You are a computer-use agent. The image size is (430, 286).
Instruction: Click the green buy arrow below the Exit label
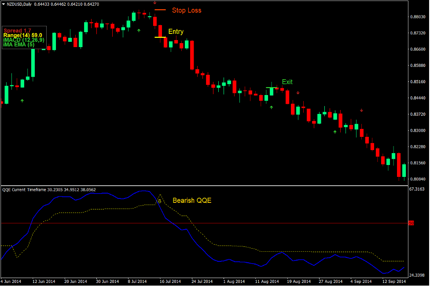point(272,107)
